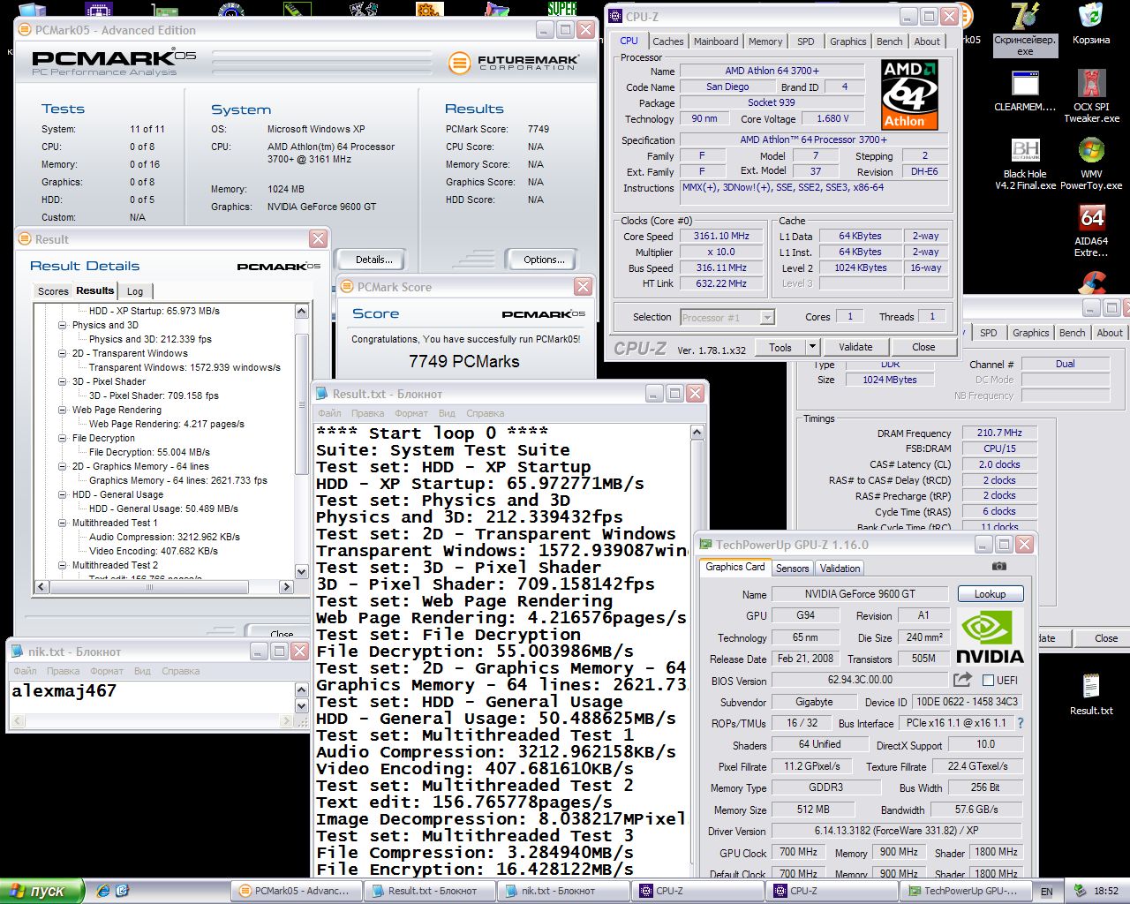The image size is (1130, 904).
Task: Switch to the Caches tab in CPU-Z
Action: coord(667,41)
